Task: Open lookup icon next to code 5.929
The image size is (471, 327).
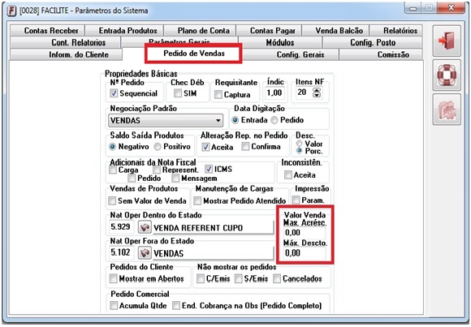Action: point(145,227)
